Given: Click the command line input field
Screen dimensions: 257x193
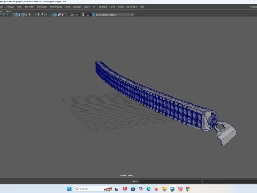Looking at the screenshot, I should [170, 181].
